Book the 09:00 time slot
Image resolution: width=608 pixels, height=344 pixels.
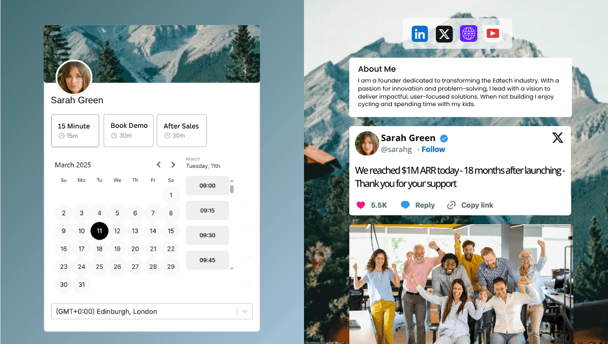click(207, 185)
